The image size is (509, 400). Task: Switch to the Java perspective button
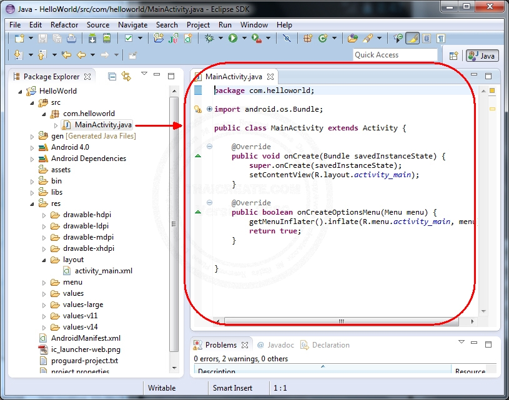[482, 56]
